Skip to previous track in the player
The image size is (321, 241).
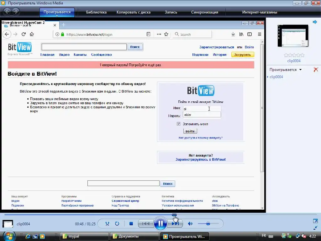pyautogui.click(x=146, y=223)
